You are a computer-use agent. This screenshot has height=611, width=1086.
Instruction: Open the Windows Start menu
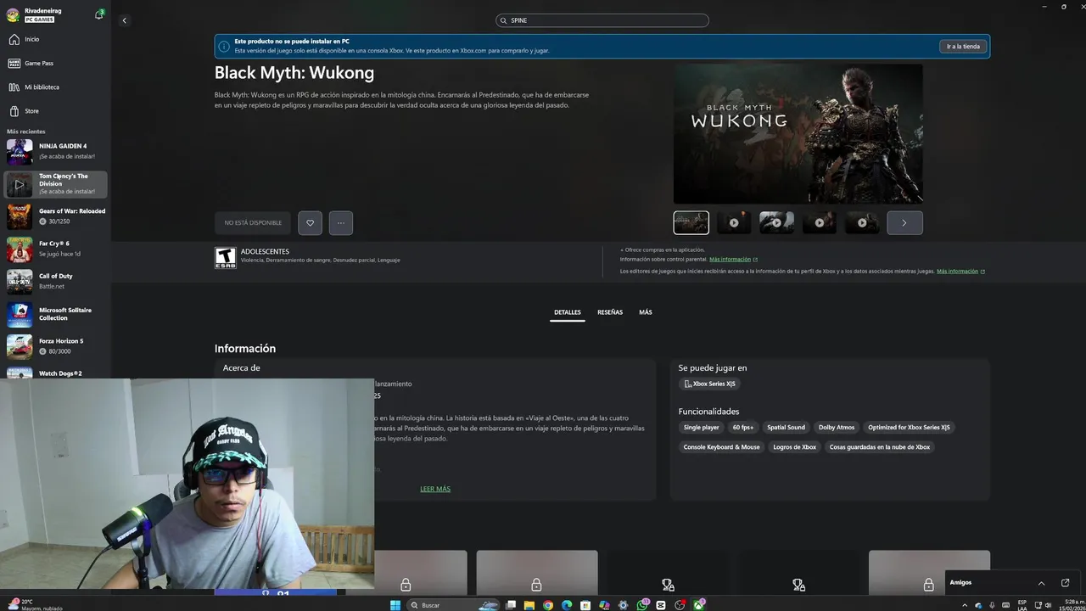pyautogui.click(x=395, y=605)
